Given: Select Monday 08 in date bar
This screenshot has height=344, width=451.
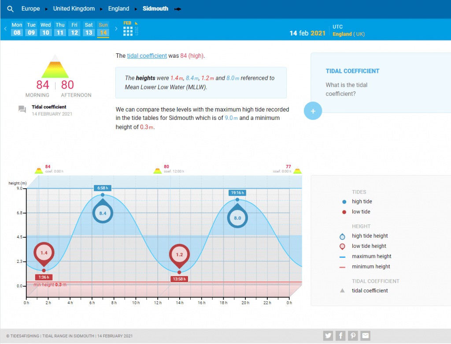Looking at the screenshot, I should tap(17, 29).
